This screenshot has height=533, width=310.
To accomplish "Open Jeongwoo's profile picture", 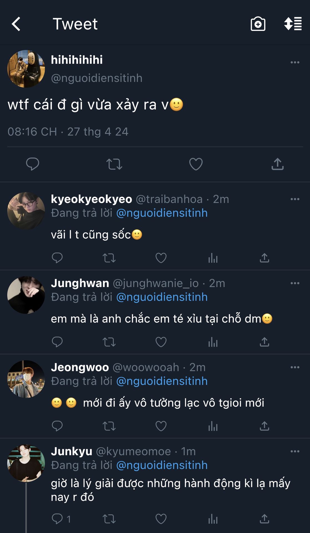I will coord(26,379).
